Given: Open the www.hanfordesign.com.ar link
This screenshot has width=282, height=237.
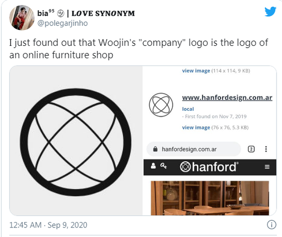Looking at the screenshot, I should click(227, 98).
